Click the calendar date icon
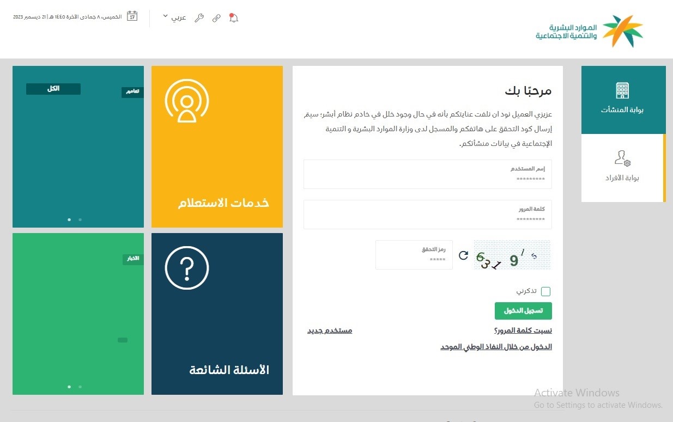The width and height of the screenshot is (673, 422). click(x=132, y=16)
